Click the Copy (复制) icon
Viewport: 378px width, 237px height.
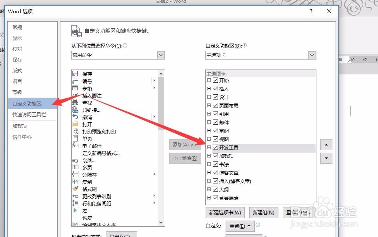tap(75, 181)
